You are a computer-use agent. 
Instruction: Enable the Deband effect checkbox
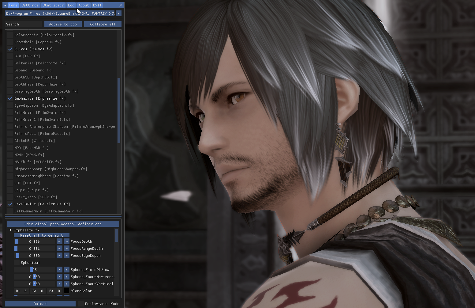[x=10, y=70]
